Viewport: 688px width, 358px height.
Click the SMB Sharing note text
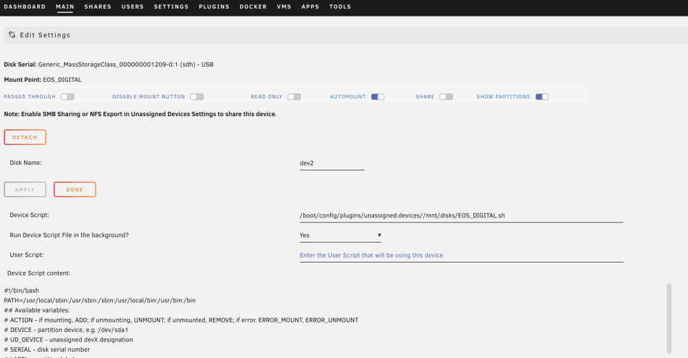coord(140,114)
